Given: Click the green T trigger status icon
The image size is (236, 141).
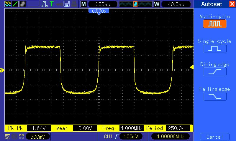Looking at the screenshot, I should [x=52, y=4].
